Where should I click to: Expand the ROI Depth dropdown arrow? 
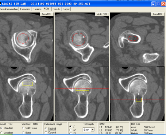(93, 130)
